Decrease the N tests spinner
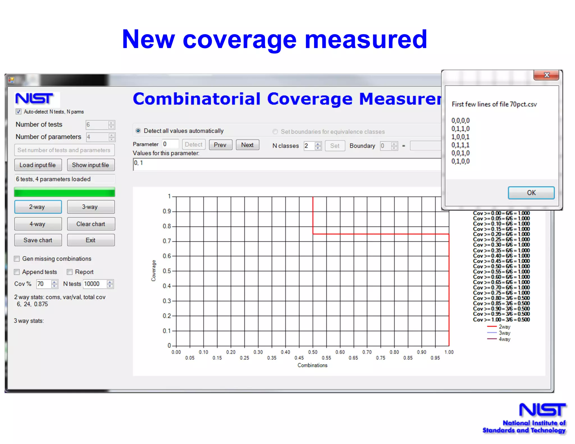 pos(110,286)
